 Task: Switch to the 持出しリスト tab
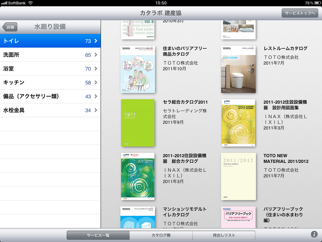click(224, 235)
